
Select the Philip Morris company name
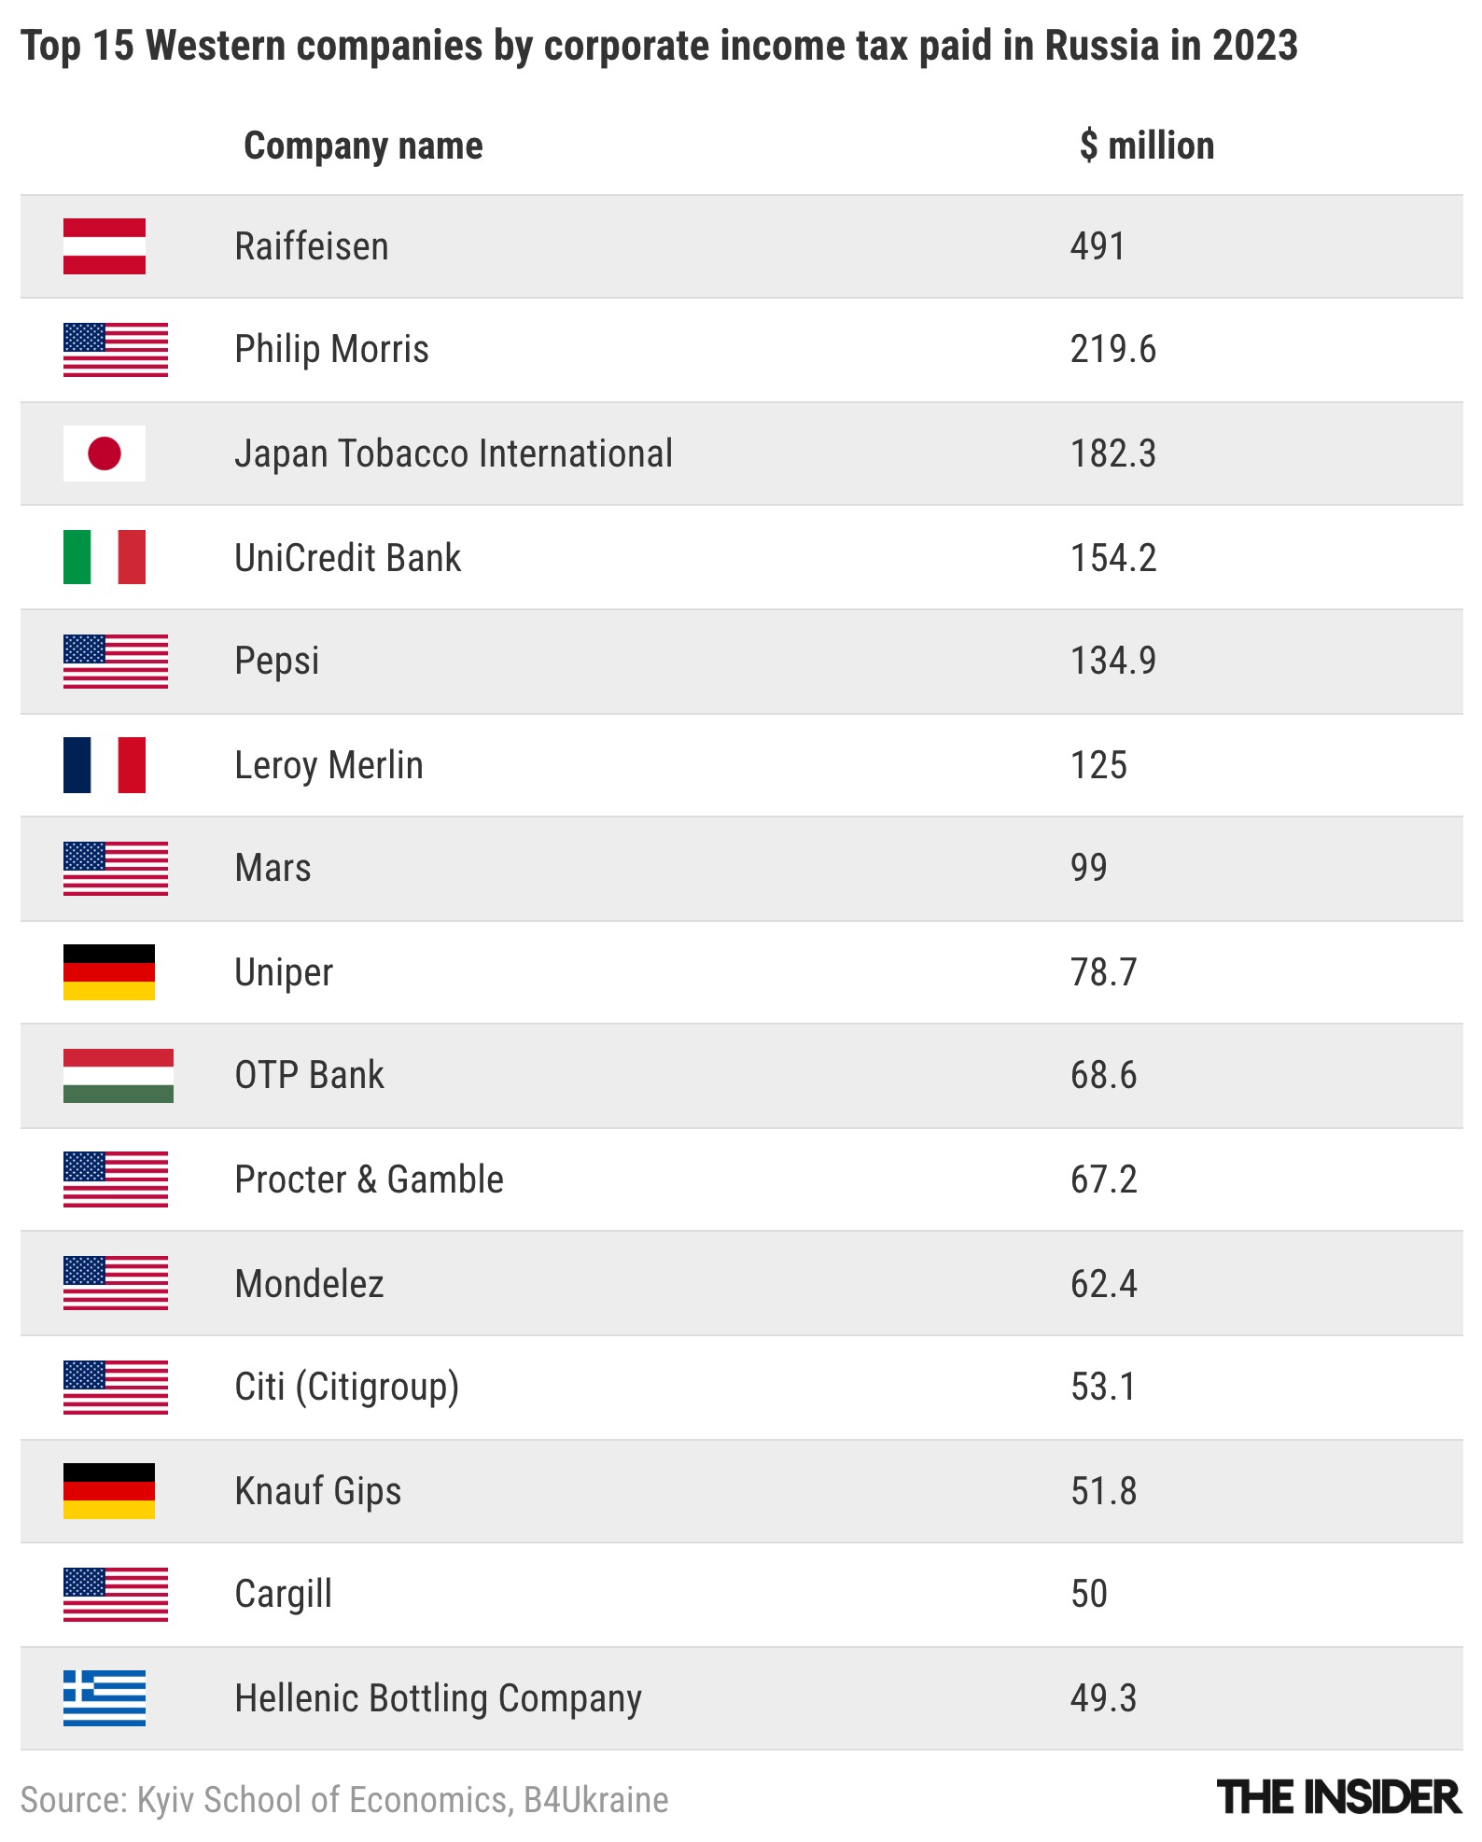(x=331, y=350)
